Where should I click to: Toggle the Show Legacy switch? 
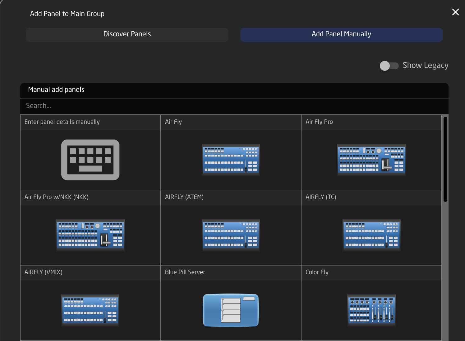[x=389, y=66]
